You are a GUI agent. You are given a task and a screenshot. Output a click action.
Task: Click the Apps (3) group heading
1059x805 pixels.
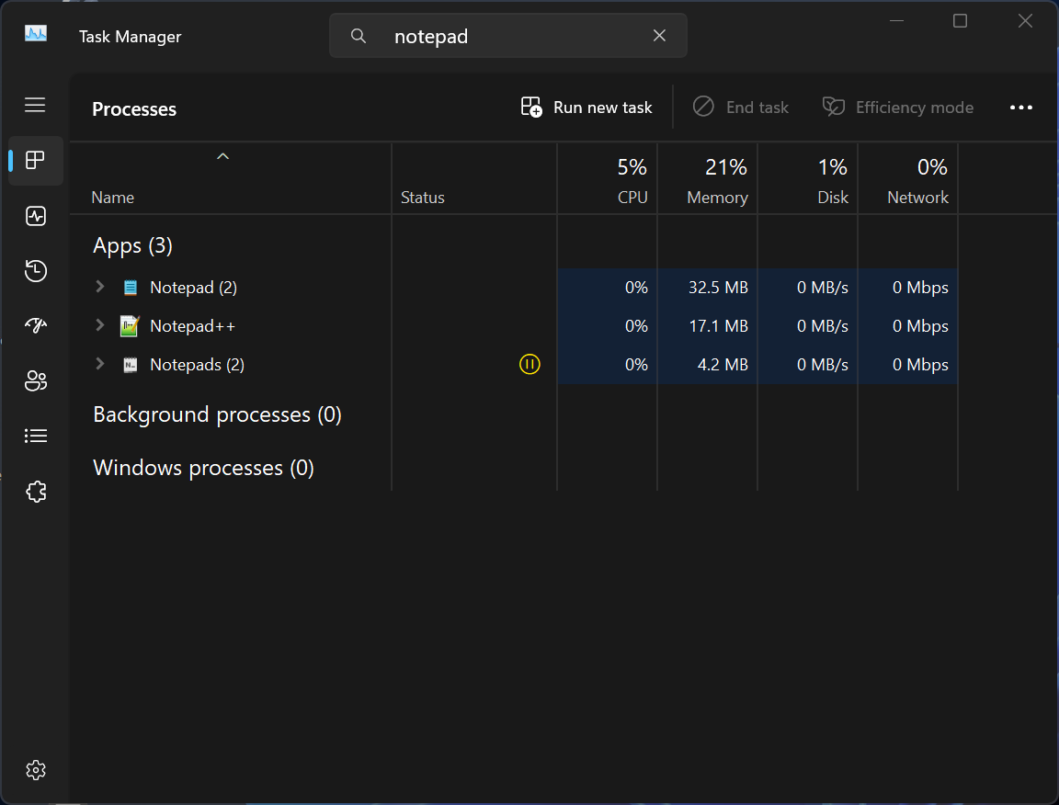[132, 245]
